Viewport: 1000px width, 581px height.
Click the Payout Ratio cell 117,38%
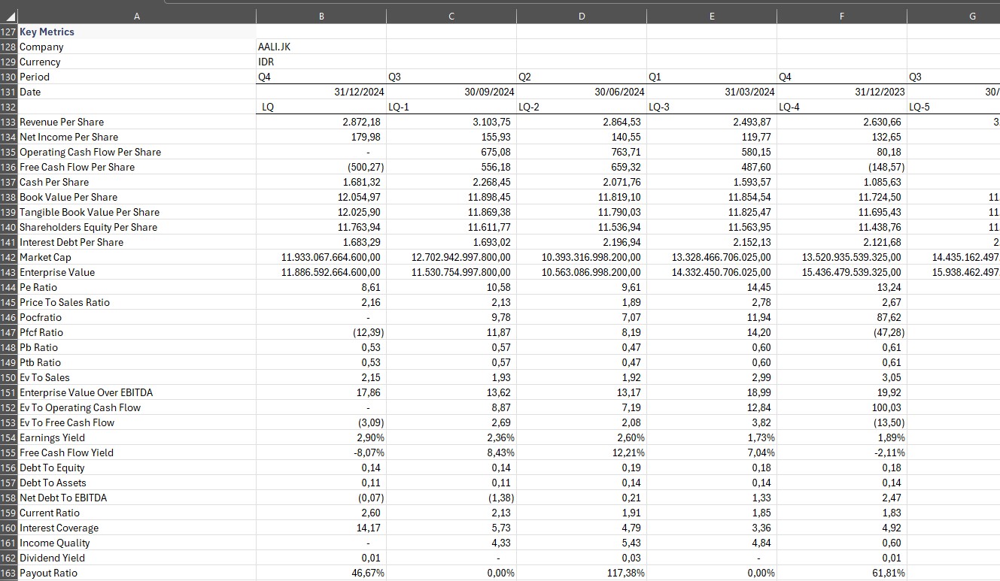click(x=623, y=573)
